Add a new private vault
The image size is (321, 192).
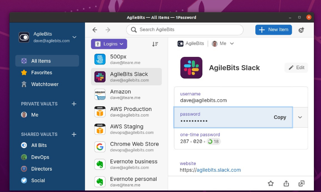[x=74, y=104]
